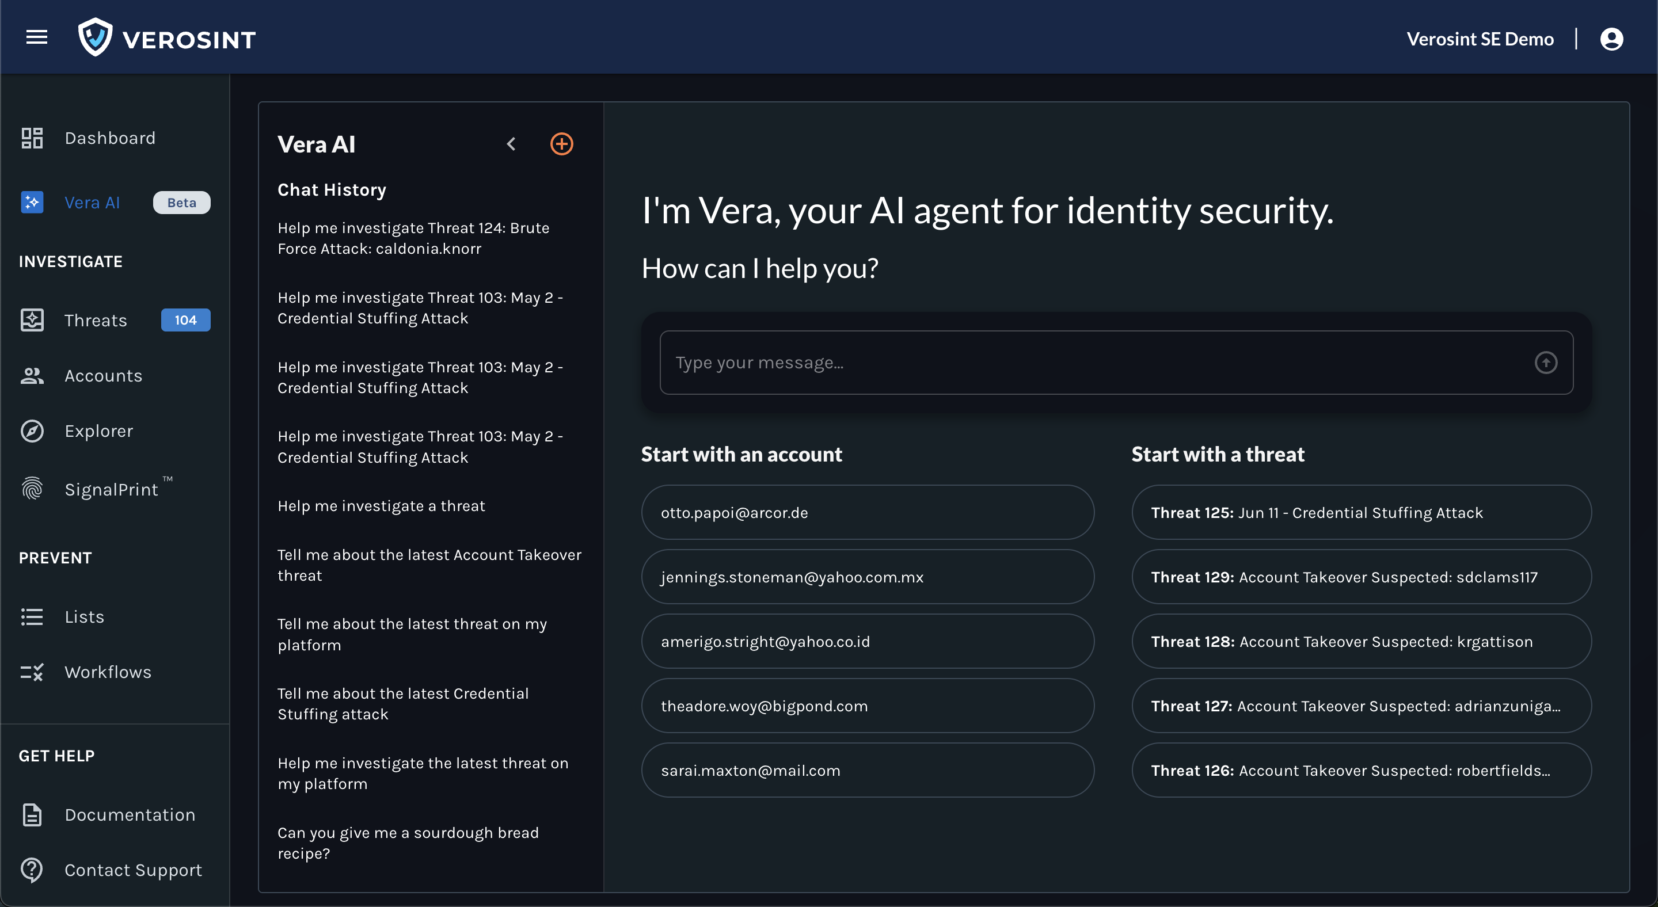Image resolution: width=1658 pixels, height=907 pixels.
Task: Send message with the arrow-up icon
Action: coord(1545,362)
